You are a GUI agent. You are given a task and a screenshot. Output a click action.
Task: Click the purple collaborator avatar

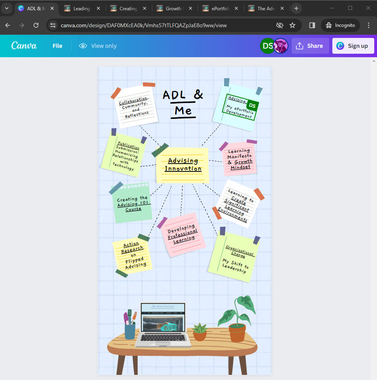pos(281,46)
